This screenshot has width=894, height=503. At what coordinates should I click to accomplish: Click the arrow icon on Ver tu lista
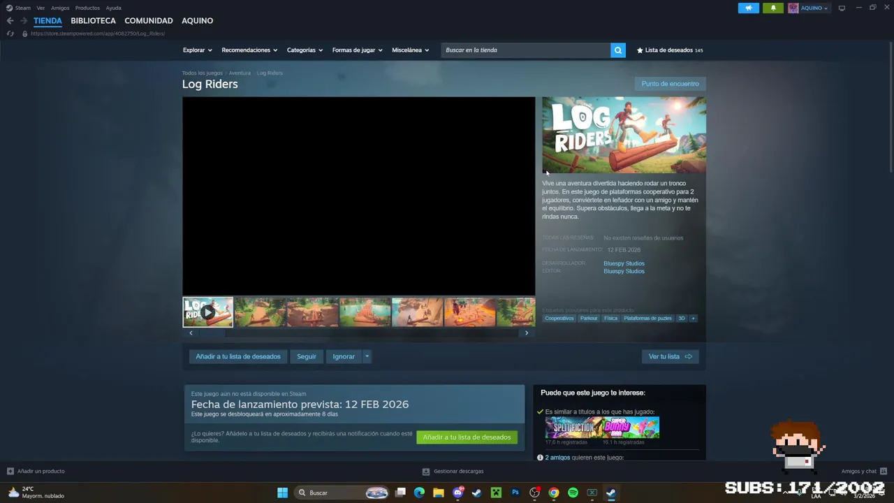[688, 356]
